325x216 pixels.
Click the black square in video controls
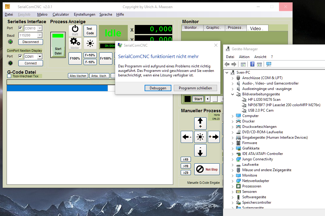188,99
